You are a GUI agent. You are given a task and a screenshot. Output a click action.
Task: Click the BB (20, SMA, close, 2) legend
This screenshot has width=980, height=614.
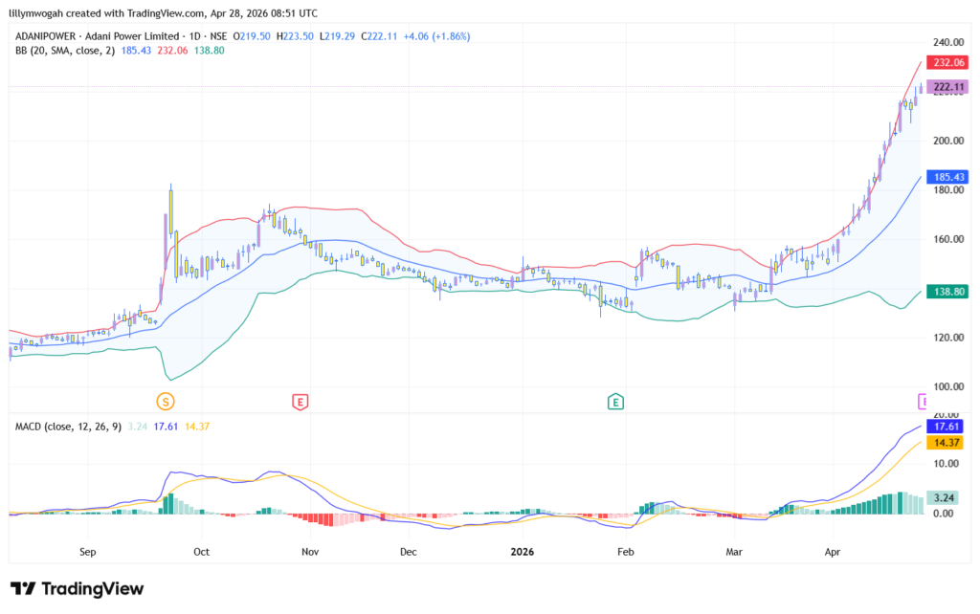tap(65, 50)
